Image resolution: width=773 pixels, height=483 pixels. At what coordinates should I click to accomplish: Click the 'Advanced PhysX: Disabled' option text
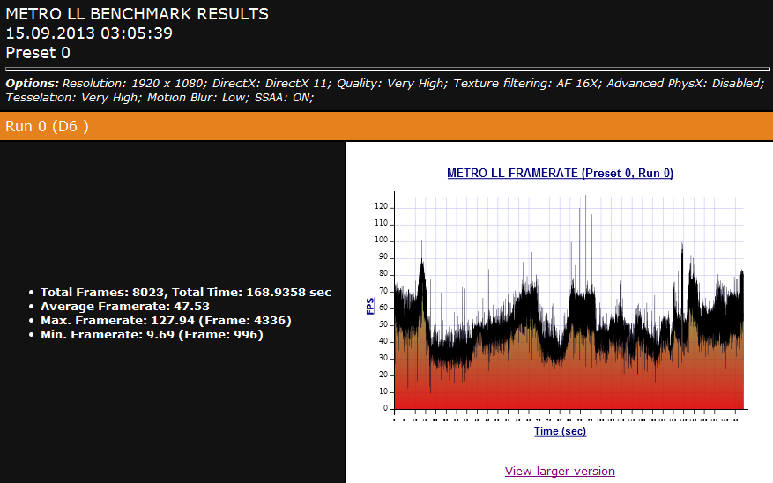coord(684,84)
